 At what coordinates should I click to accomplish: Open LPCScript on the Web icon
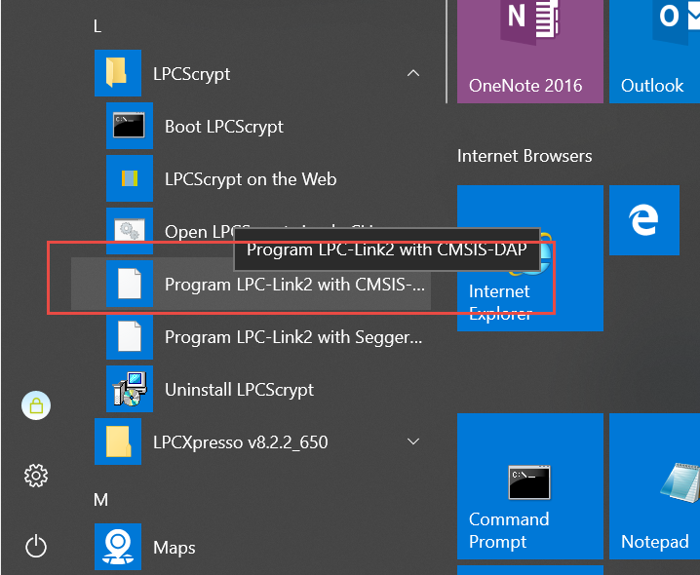[x=130, y=178]
